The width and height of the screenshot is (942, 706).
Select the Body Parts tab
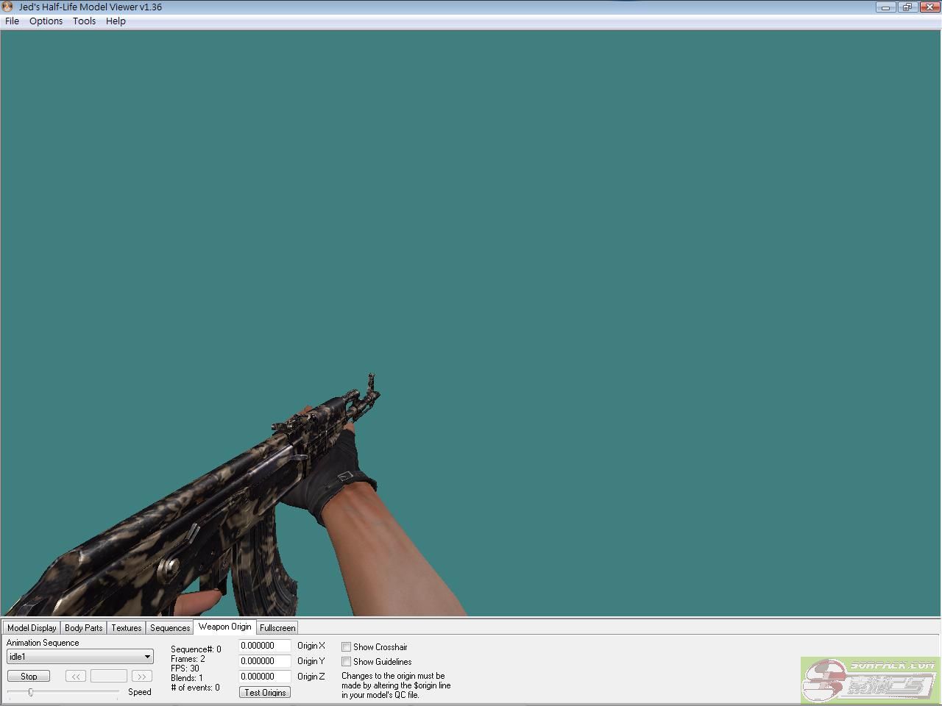[x=83, y=628]
